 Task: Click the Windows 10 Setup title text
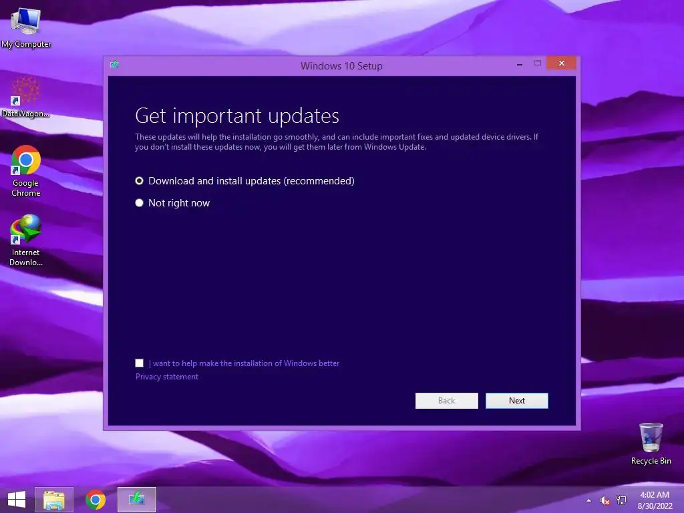pyautogui.click(x=341, y=66)
